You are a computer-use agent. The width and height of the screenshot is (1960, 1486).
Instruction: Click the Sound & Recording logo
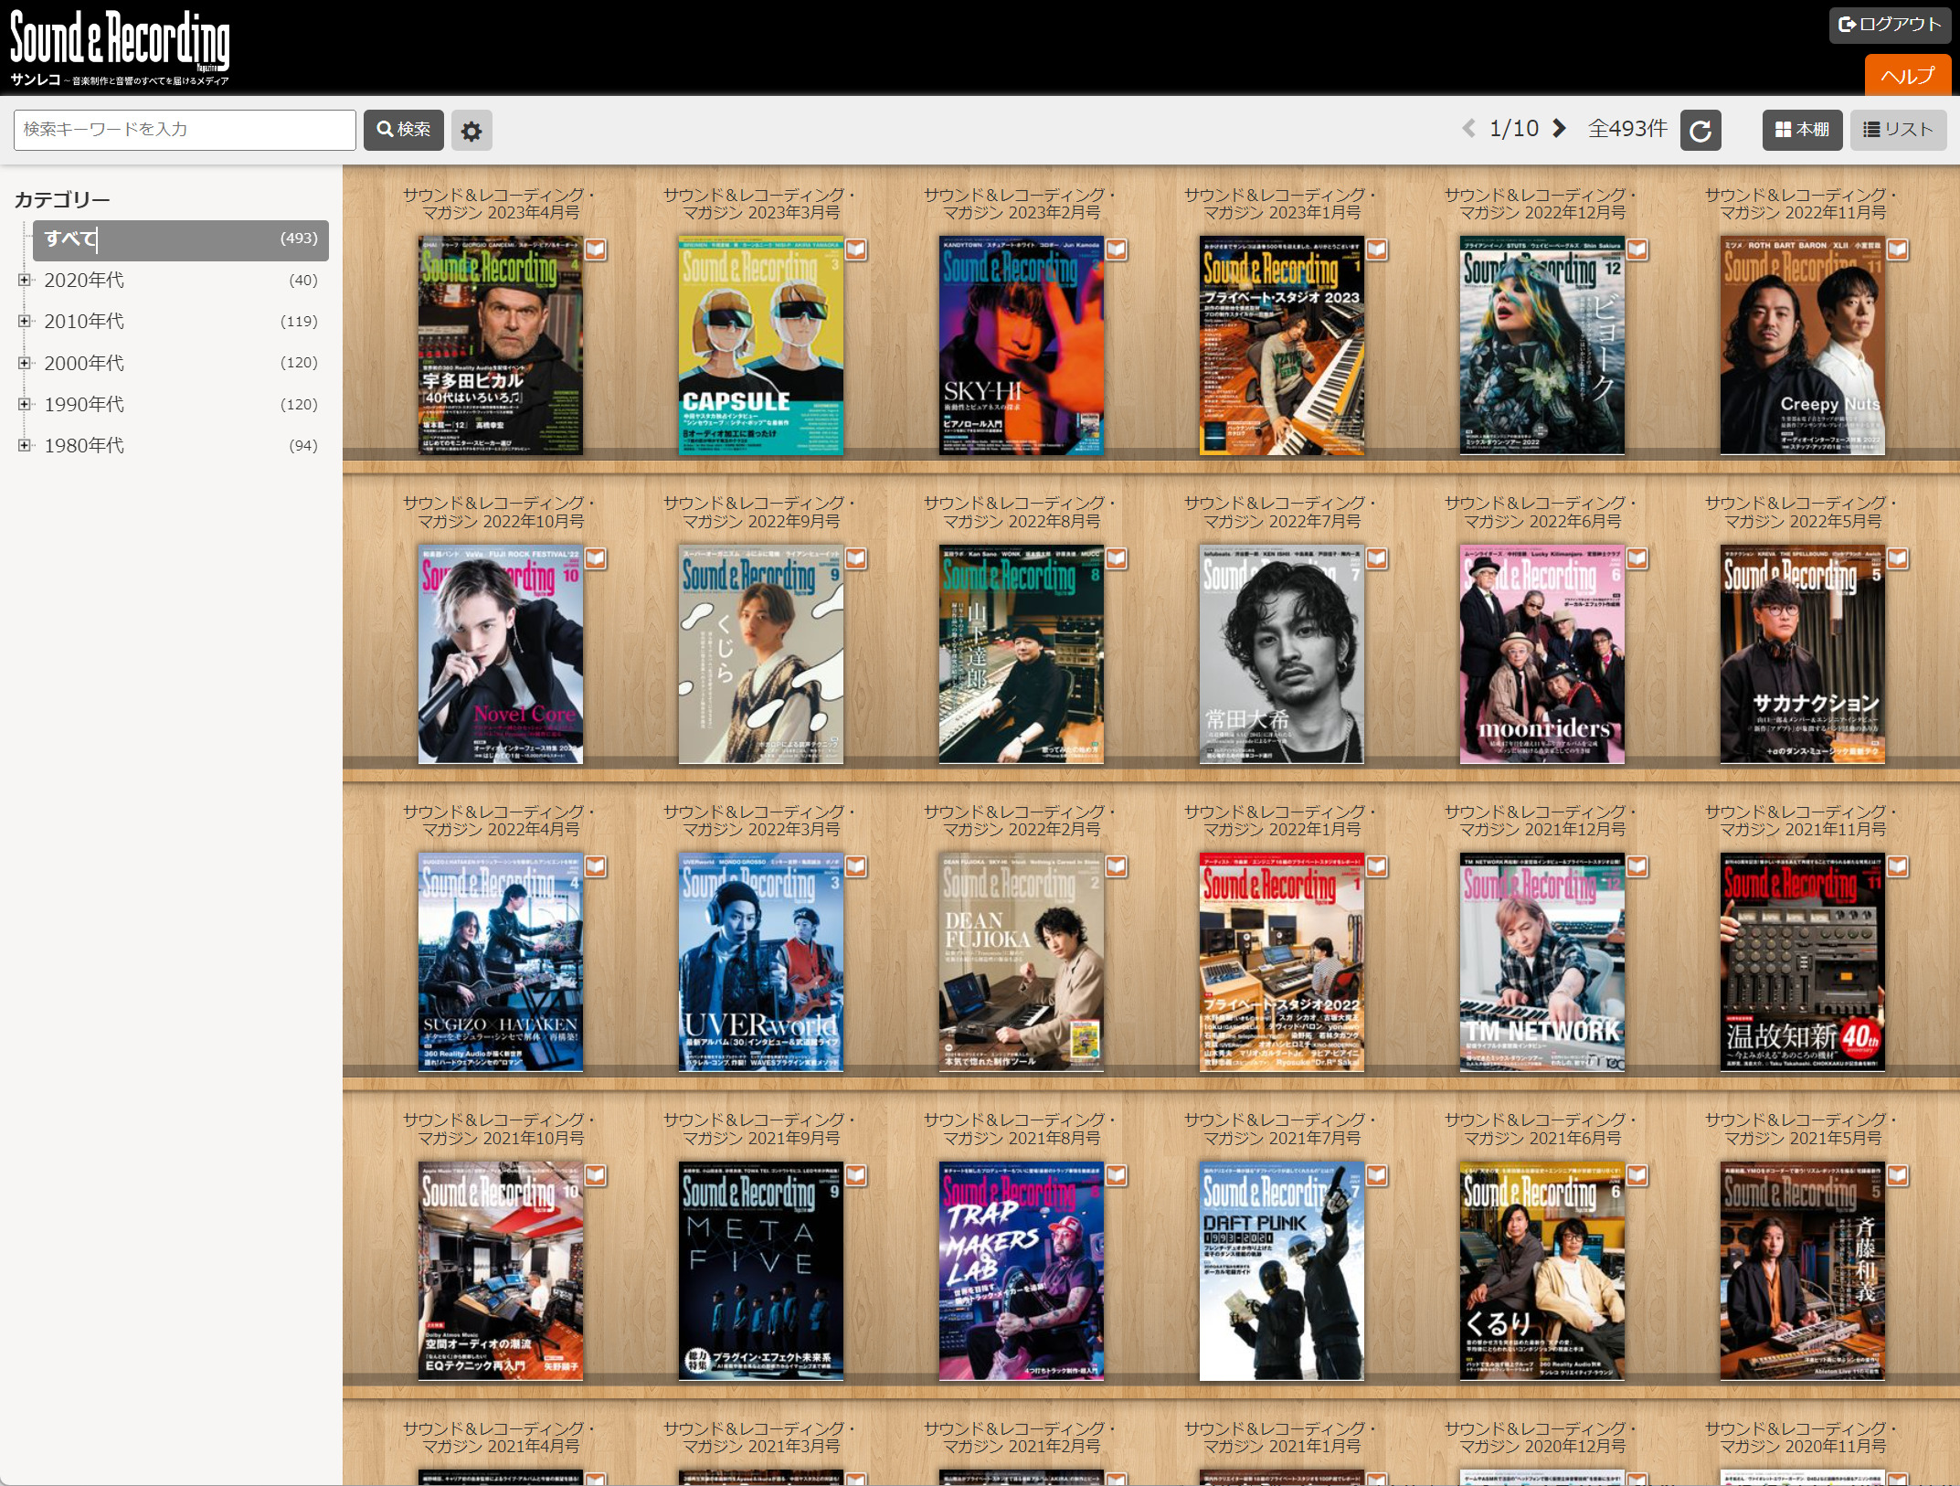click(120, 48)
